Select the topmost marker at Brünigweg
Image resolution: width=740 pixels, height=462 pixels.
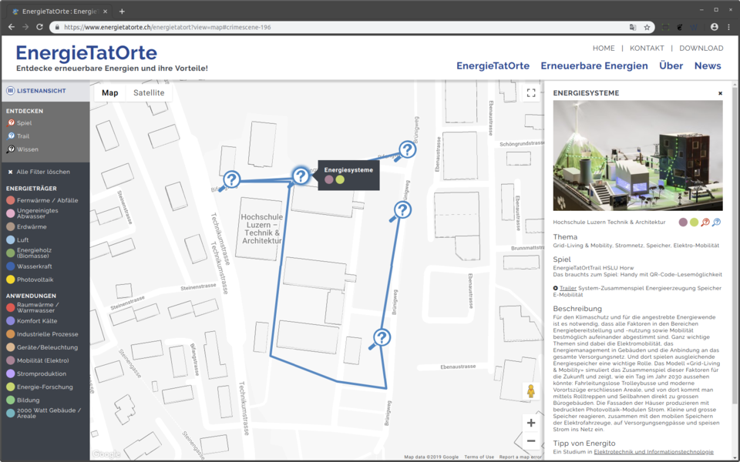407,150
